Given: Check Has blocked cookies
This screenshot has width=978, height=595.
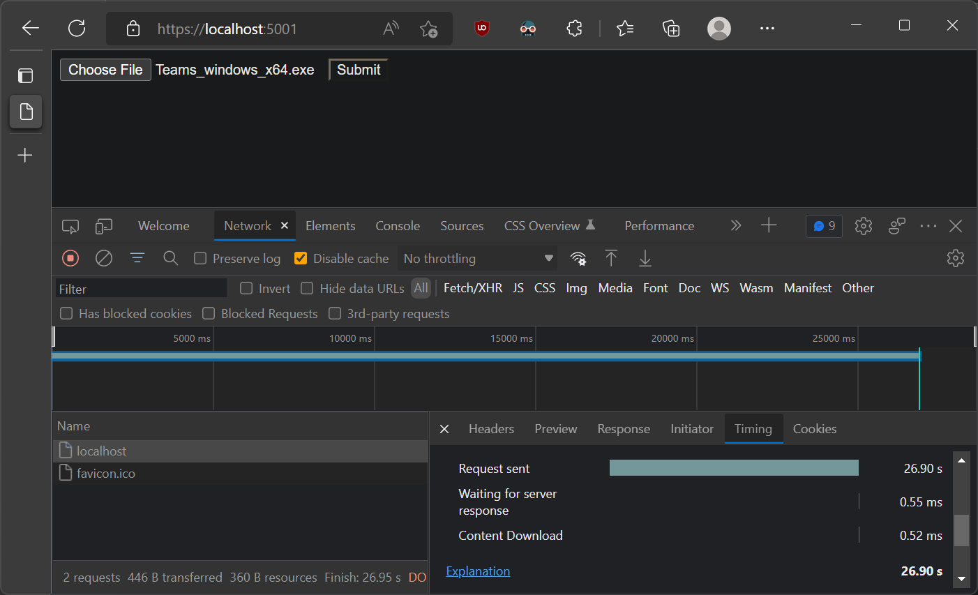Looking at the screenshot, I should 66,313.
